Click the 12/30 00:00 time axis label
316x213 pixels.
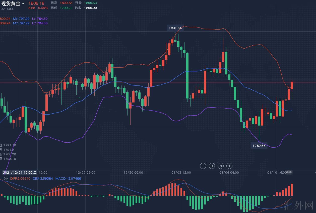point(133,172)
